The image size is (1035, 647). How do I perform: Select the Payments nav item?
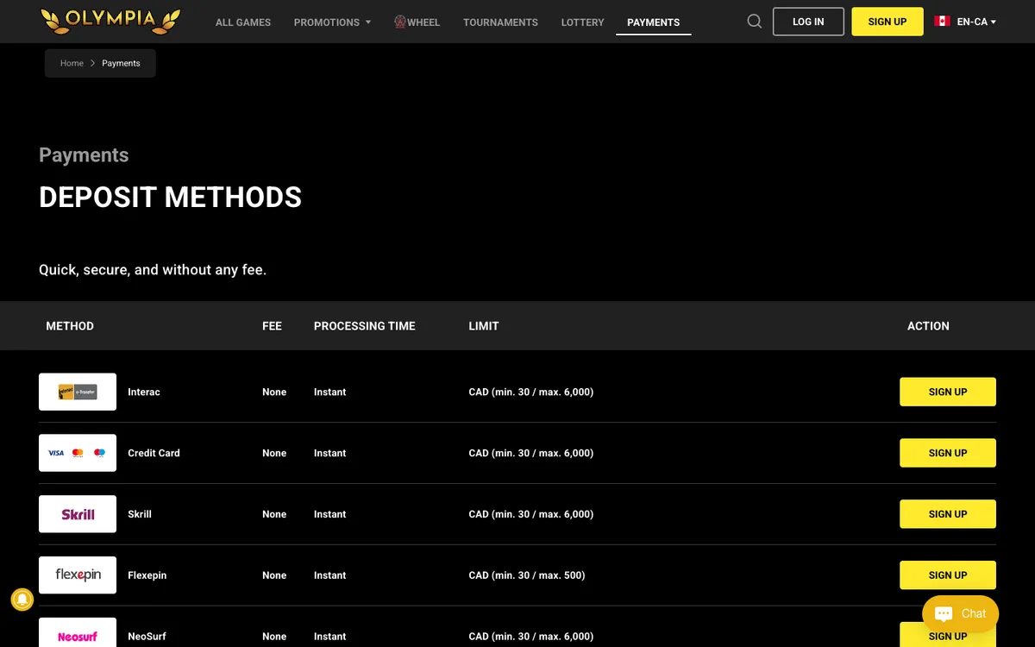(653, 22)
